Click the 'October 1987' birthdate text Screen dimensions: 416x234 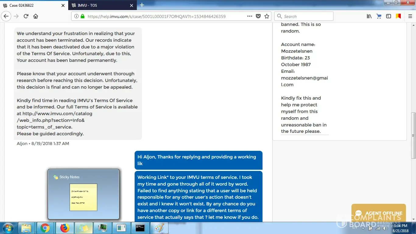pos(296,65)
